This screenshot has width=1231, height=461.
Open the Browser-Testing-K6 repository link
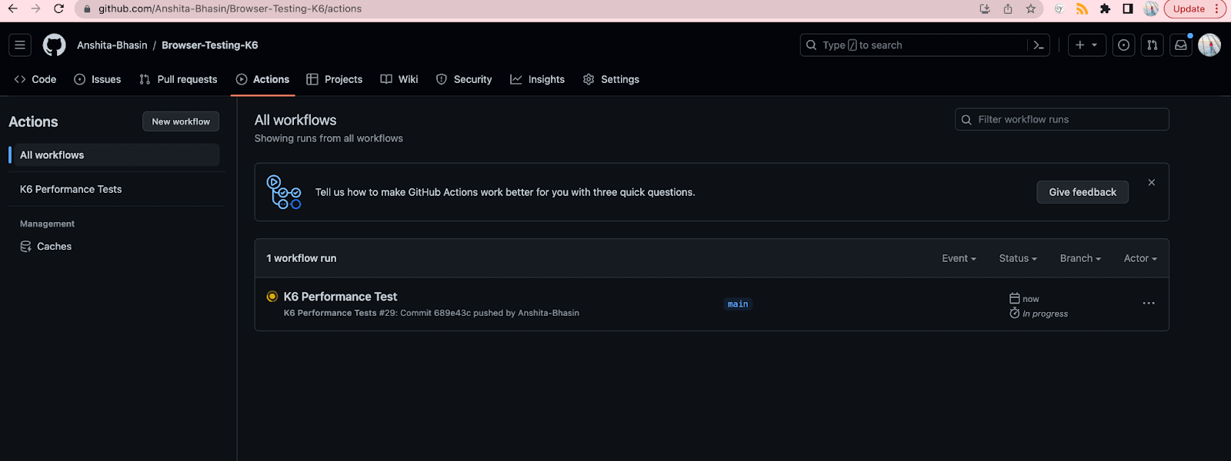210,45
